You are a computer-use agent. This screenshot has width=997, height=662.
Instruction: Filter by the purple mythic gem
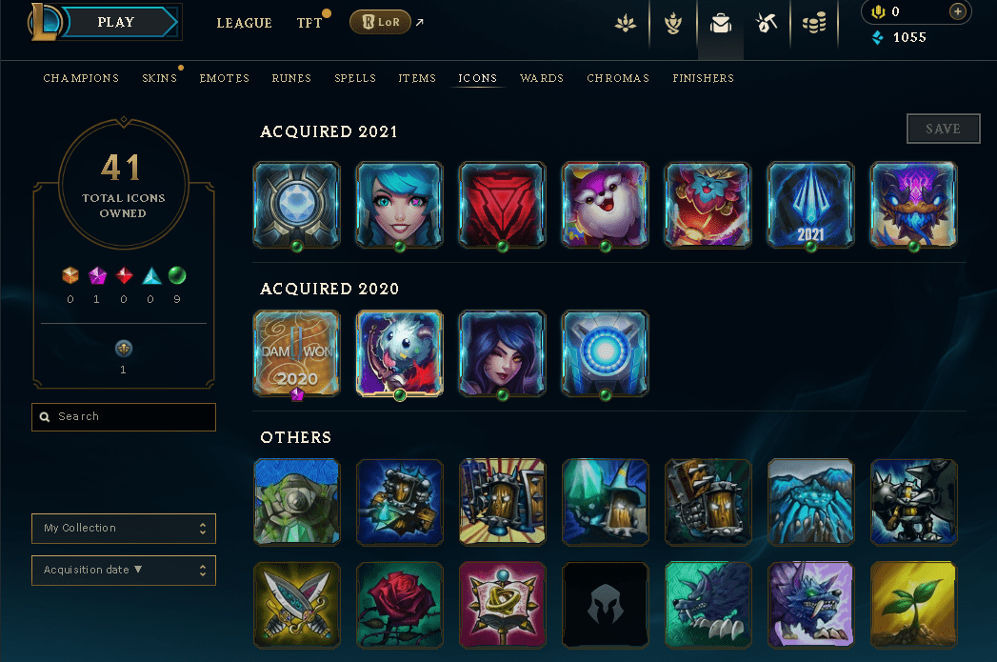pyautogui.click(x=97, y=275)
